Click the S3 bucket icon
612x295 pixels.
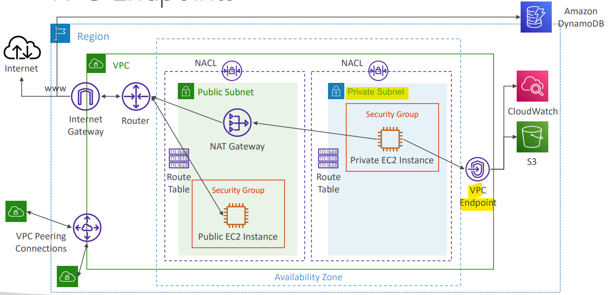532,137
